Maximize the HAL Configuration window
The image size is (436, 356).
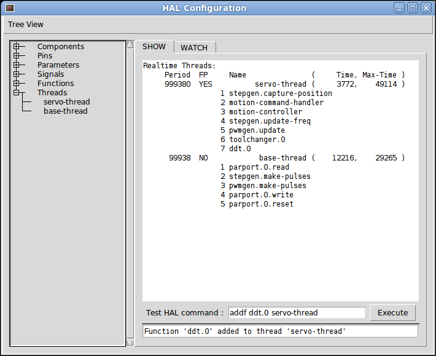coord(413,8)
